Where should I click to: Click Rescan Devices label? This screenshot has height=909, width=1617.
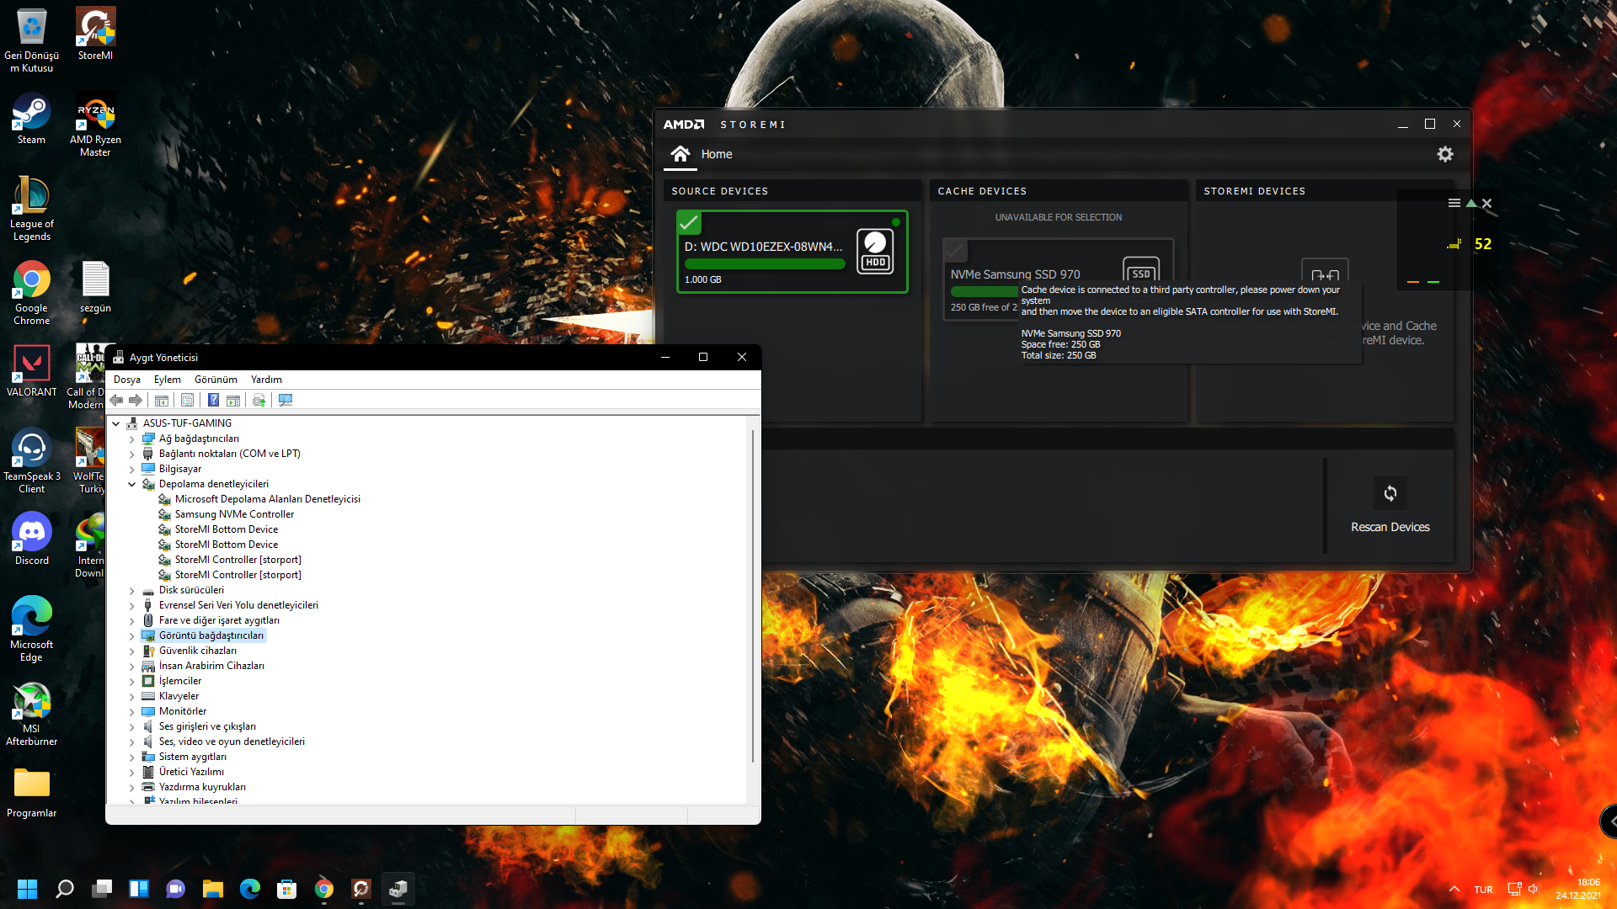pyautogui.click(x=1390, y=527)
